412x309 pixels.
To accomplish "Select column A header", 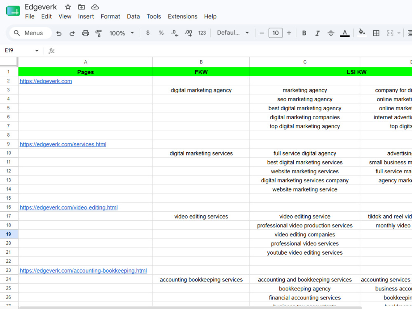I will click(x=85, y=62).
